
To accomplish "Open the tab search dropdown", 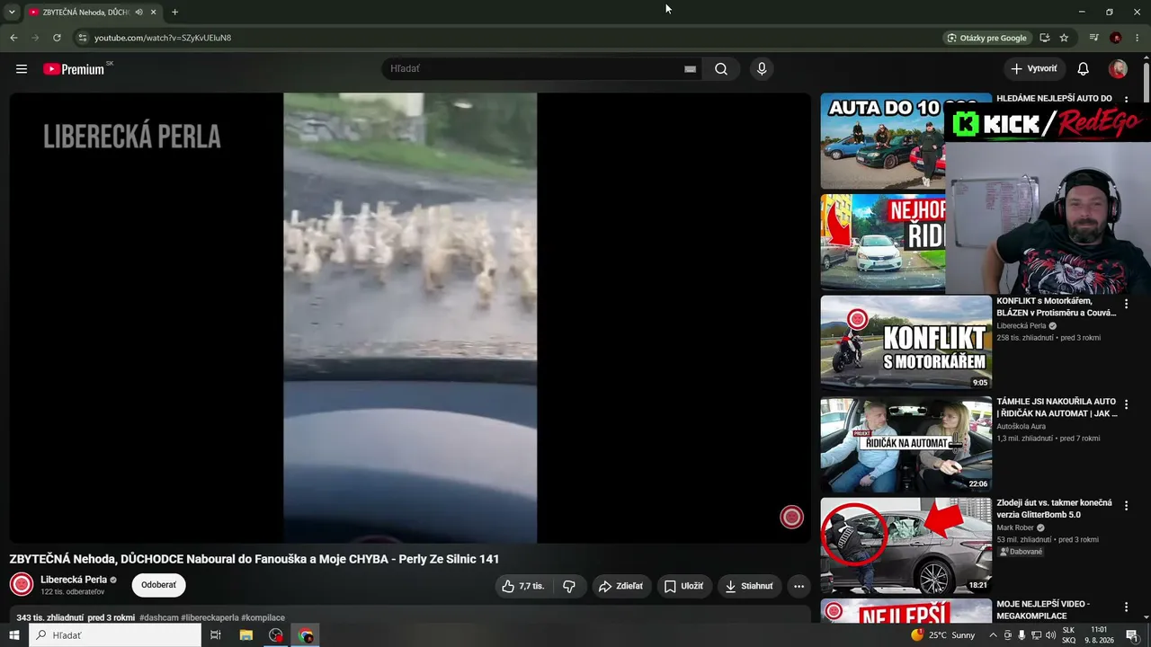I will click(x=12, y=13).
